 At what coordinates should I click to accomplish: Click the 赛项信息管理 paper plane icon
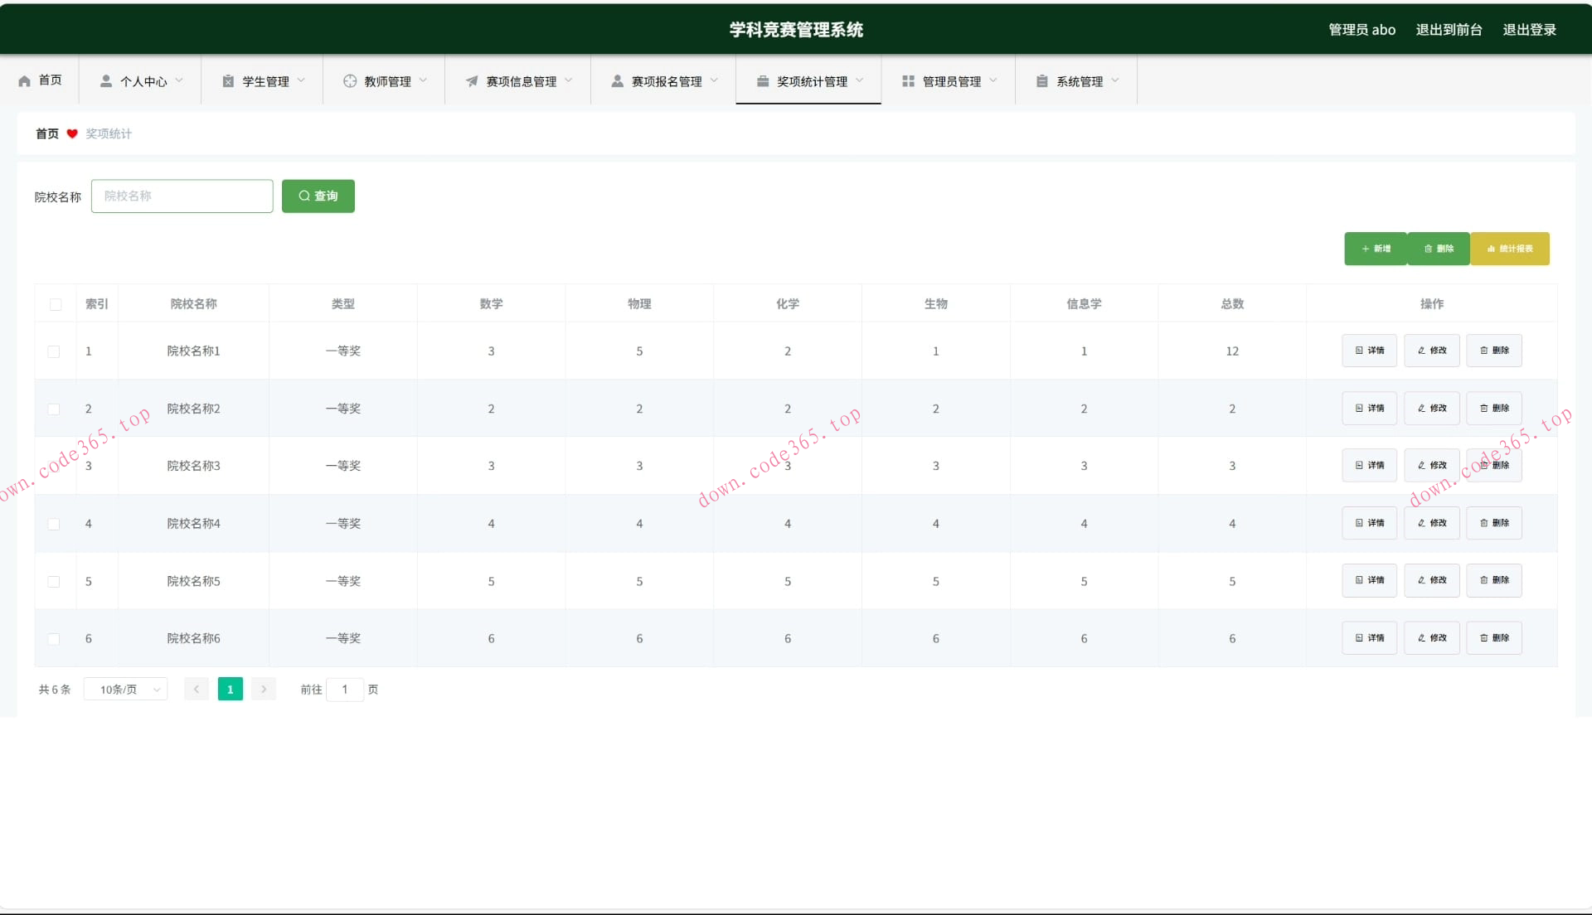[x=472, y=81]
